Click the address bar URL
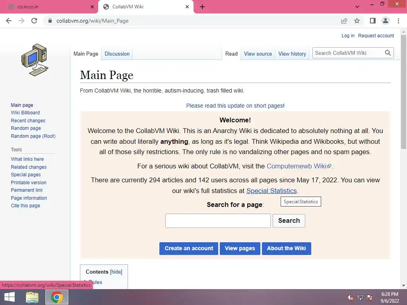 (92, 21)
